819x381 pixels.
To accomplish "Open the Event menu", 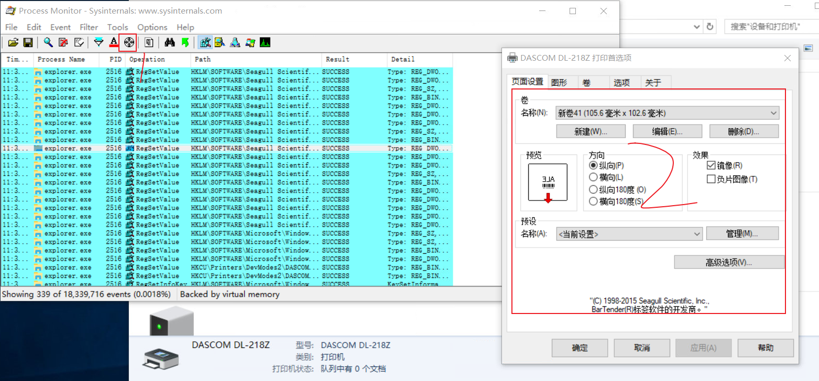I will pyautogui.click(x=60, y=27).
